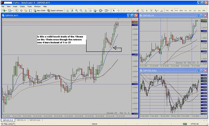This screenshot has height=126, width=209.
Task: Select the text A tool
Action: 147,11
